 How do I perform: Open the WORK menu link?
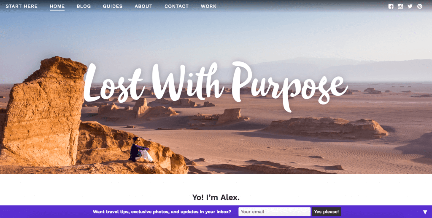point(208,6)
